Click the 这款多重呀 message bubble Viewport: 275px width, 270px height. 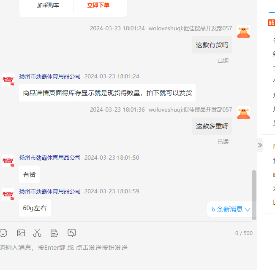click(x=212, y=126)
